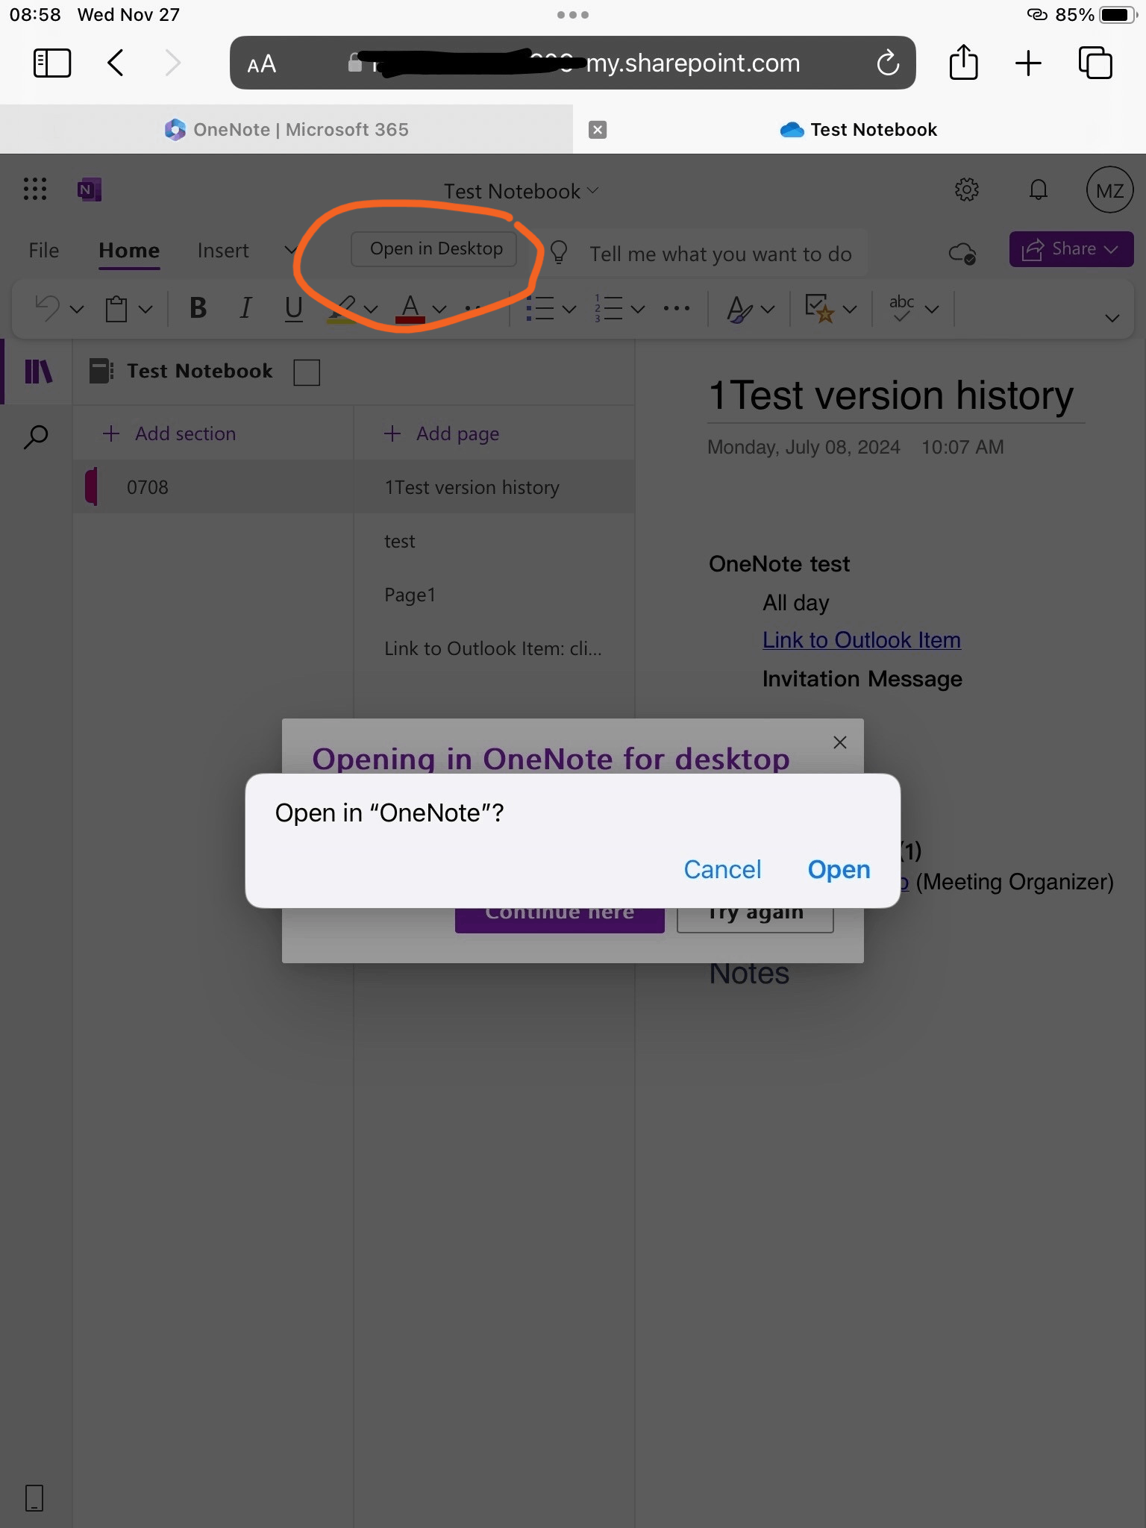Open search magnifier in sidebar
This screenshot has width=1146, height=1528.
tap(36, 436)
